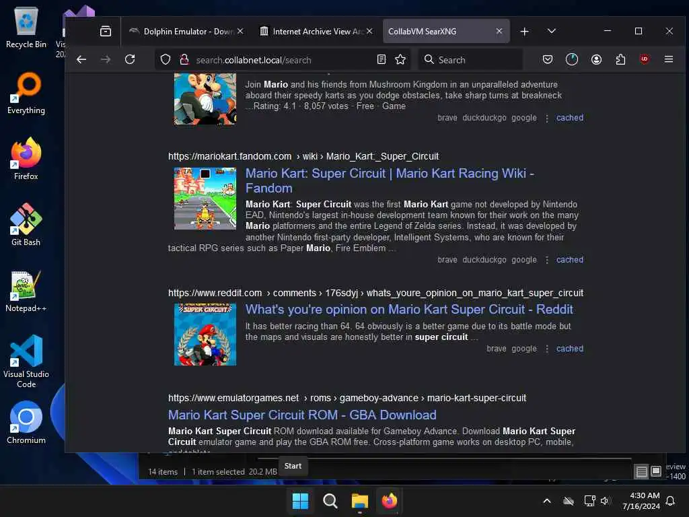
Task: Open the shield tracking protection icon
Action: 166,59
